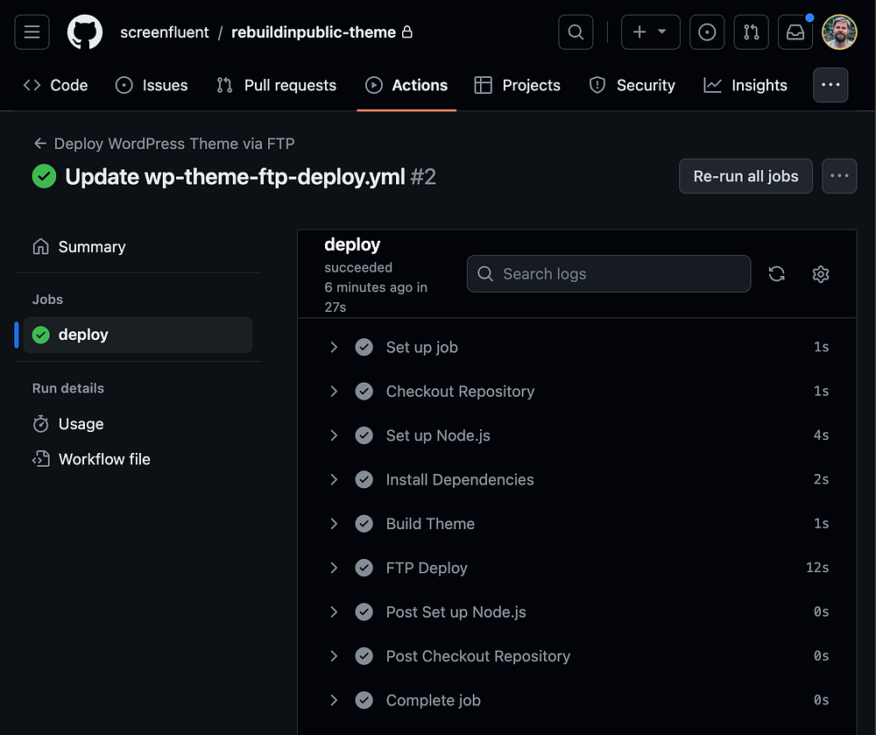Viewport: 876px width, 735px height.
Task: Go back to Deploy WordPress Theme via FTP
Action: (x=164, y=144)
